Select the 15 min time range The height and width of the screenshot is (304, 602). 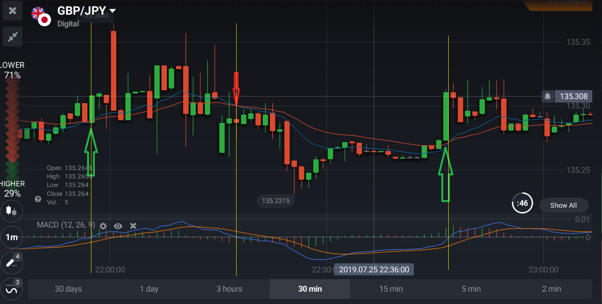pyautogui.click(x=391, y=289)
